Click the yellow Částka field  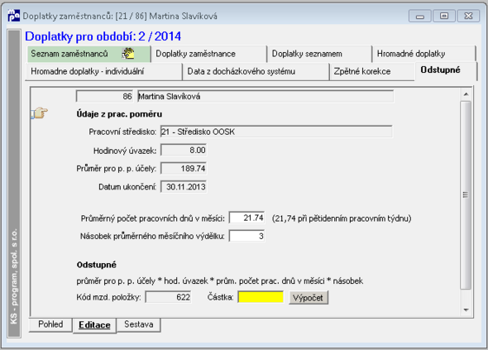pos(261,297)
